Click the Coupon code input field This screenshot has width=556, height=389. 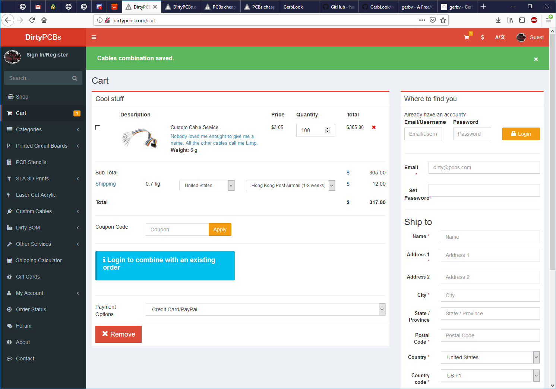point(177,229)
